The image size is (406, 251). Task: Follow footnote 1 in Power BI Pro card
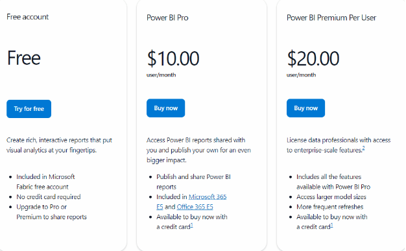[191, 225]
